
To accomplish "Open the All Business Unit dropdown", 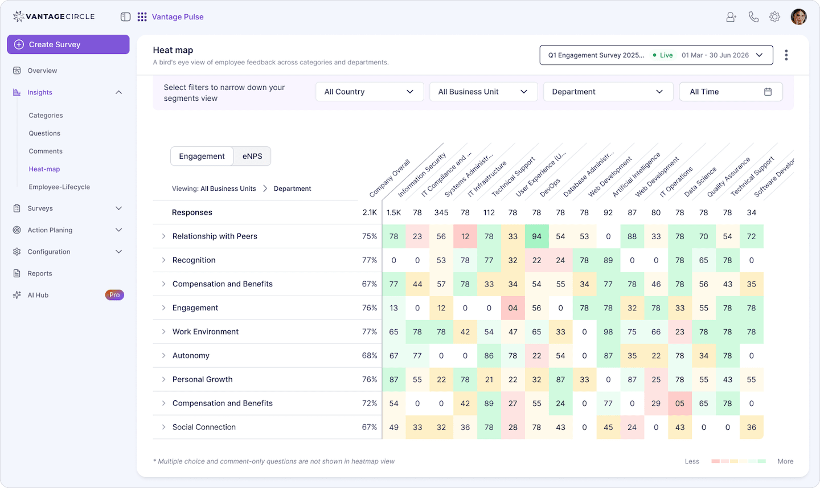I will point(483,91).
